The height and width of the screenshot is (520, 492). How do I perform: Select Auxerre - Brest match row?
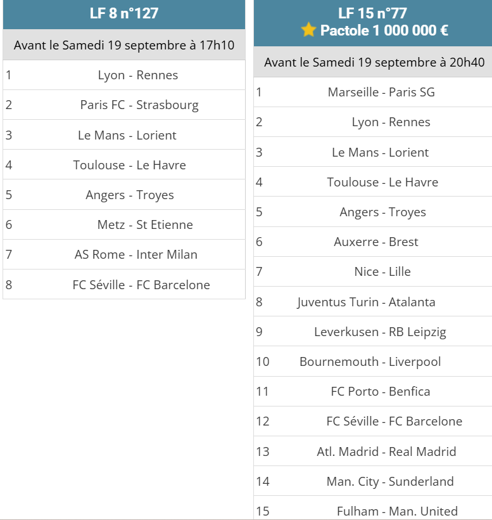(x=373, y=242)
